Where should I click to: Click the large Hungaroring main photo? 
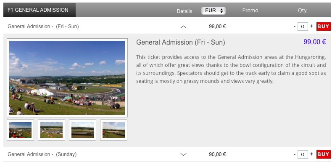[67, 78]
